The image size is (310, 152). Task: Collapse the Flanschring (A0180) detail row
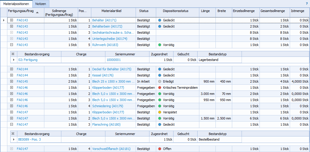(x=11, y=124)
